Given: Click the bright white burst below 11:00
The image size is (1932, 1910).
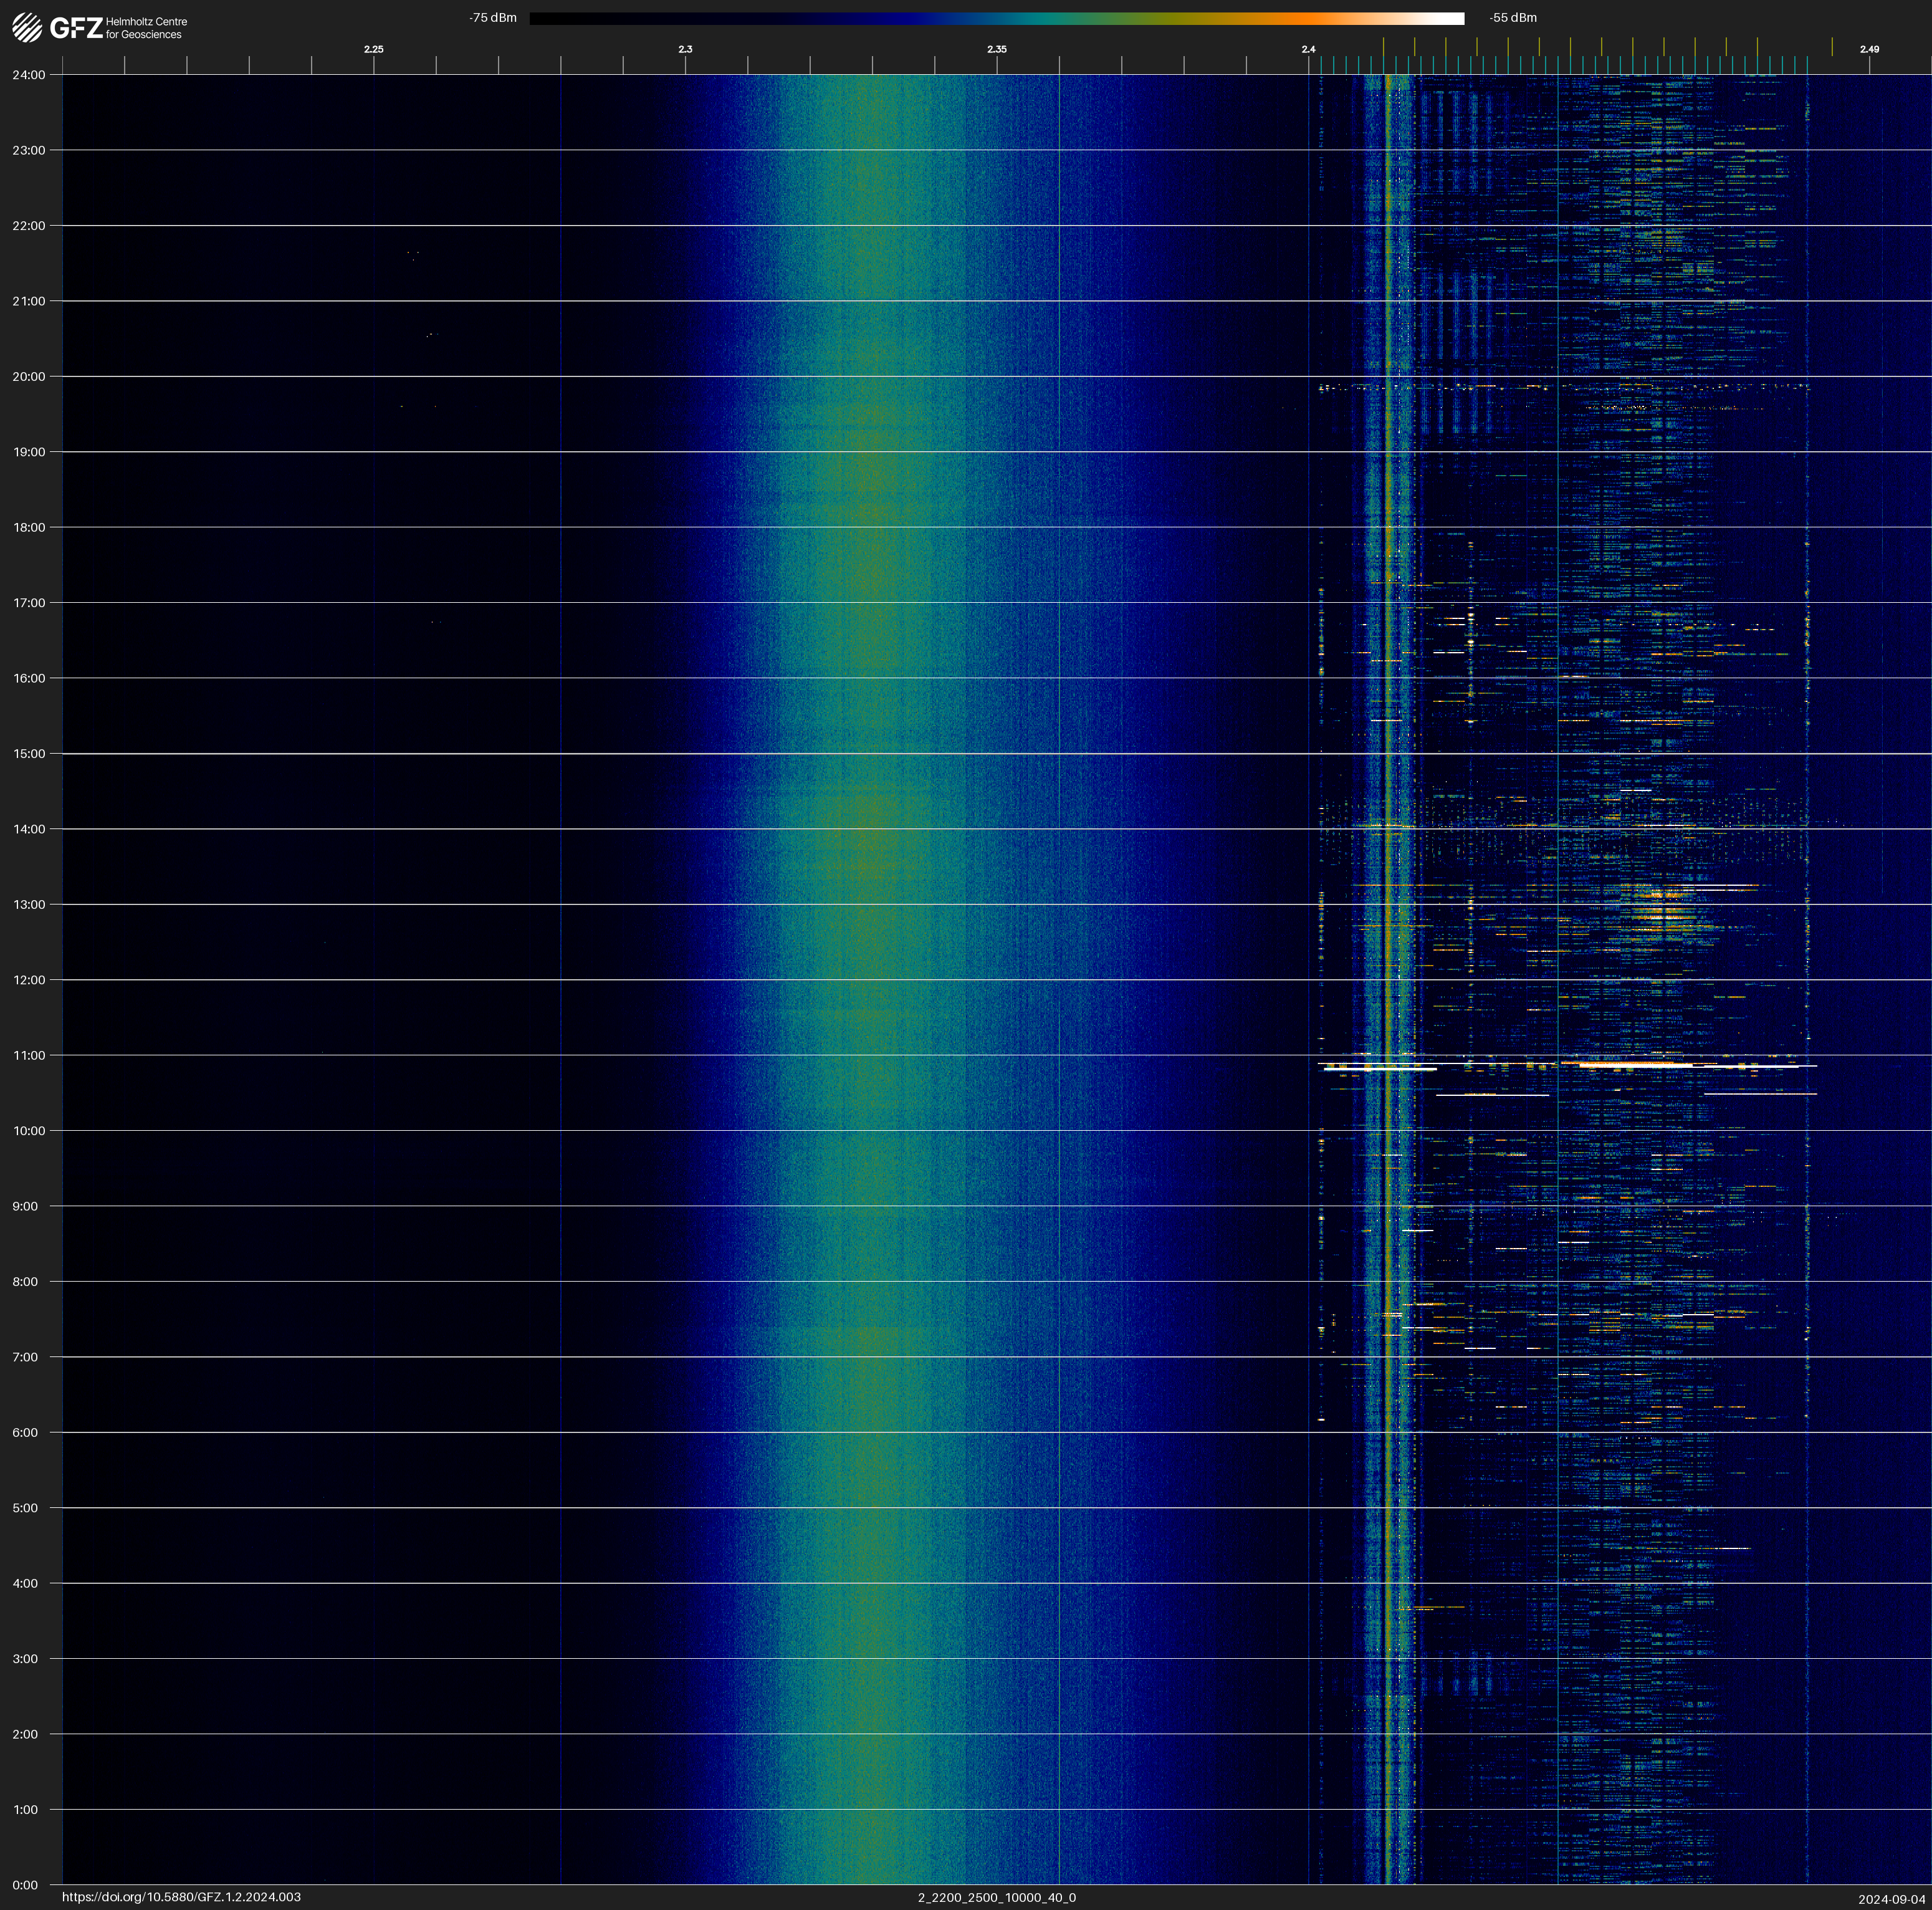Looking at the screenshot, I should click(1635, 1066).
